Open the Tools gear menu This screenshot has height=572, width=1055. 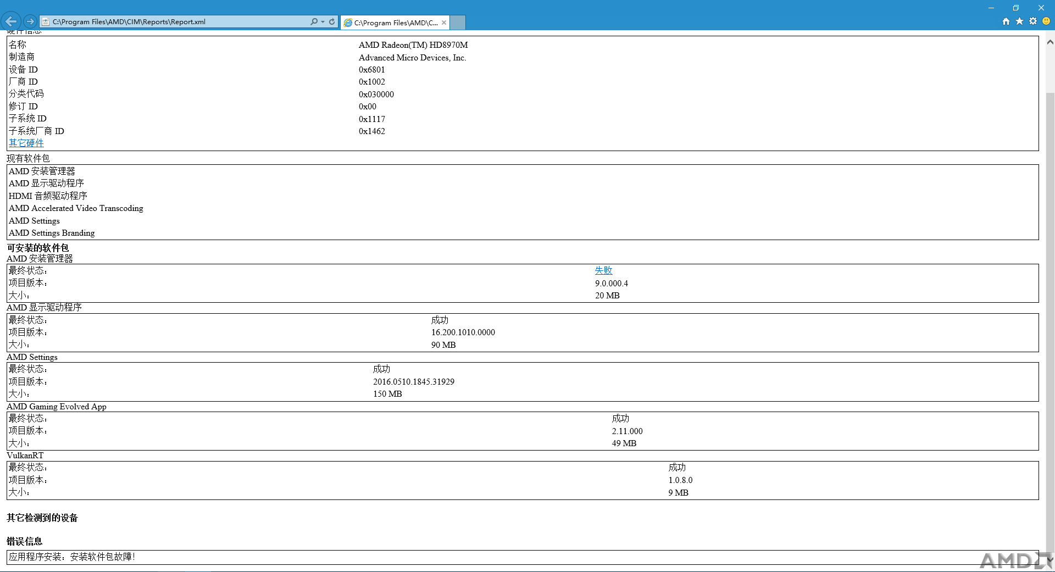click(x=1033, y=21)
